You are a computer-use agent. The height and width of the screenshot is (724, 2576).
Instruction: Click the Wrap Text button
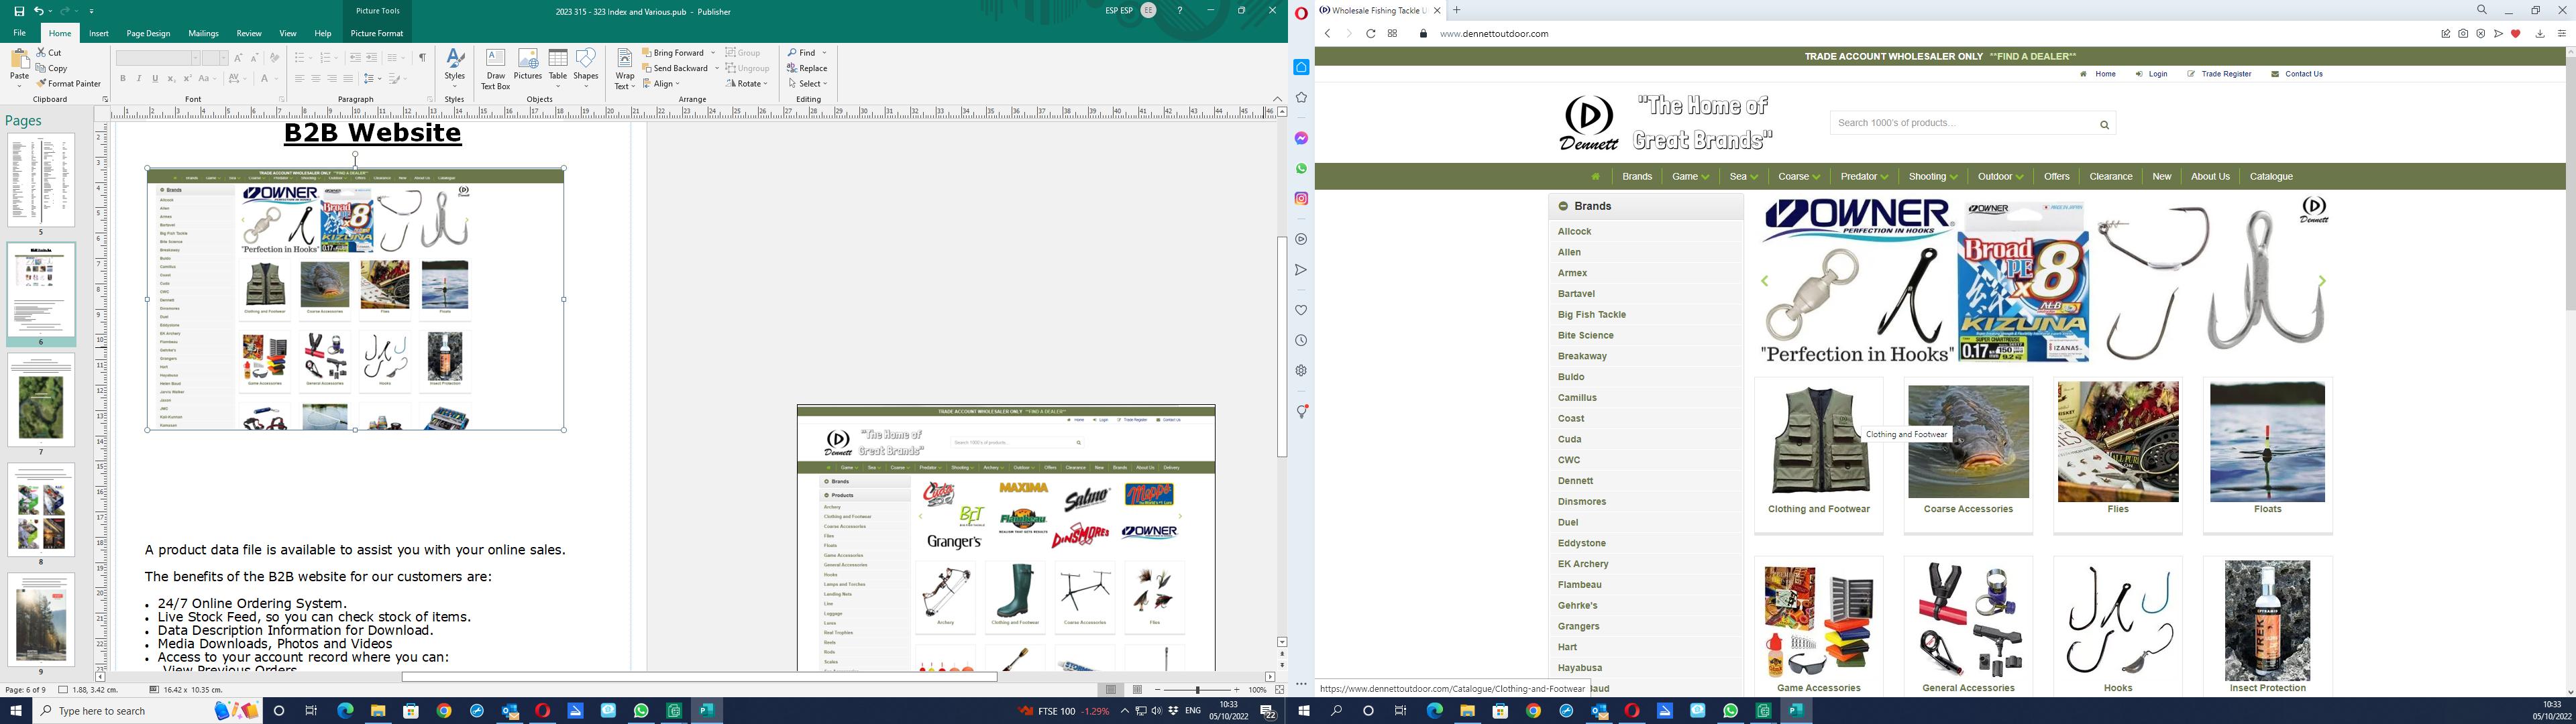click(x=624, y=68)
